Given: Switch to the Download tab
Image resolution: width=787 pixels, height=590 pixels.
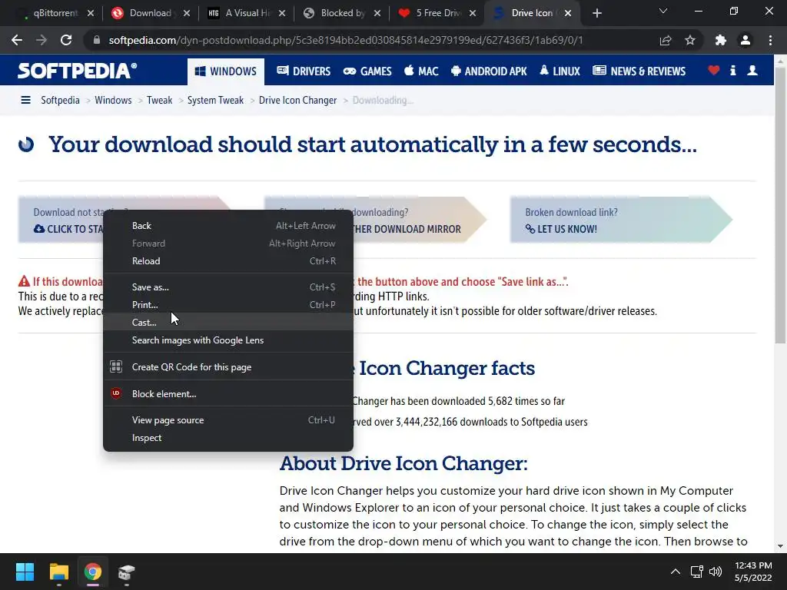Looking at the screenshot, I should (150, 13).
